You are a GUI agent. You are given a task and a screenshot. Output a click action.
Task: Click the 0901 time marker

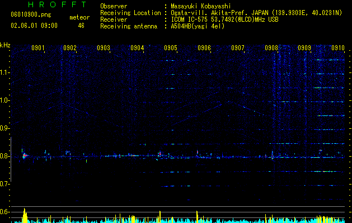(37, 48)
